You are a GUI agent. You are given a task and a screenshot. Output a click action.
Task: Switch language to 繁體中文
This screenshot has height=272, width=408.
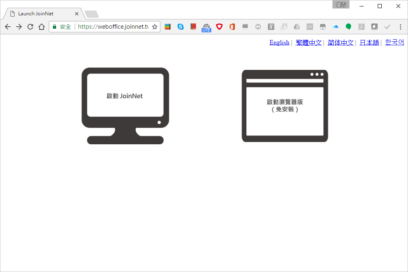tap(309, 42)
